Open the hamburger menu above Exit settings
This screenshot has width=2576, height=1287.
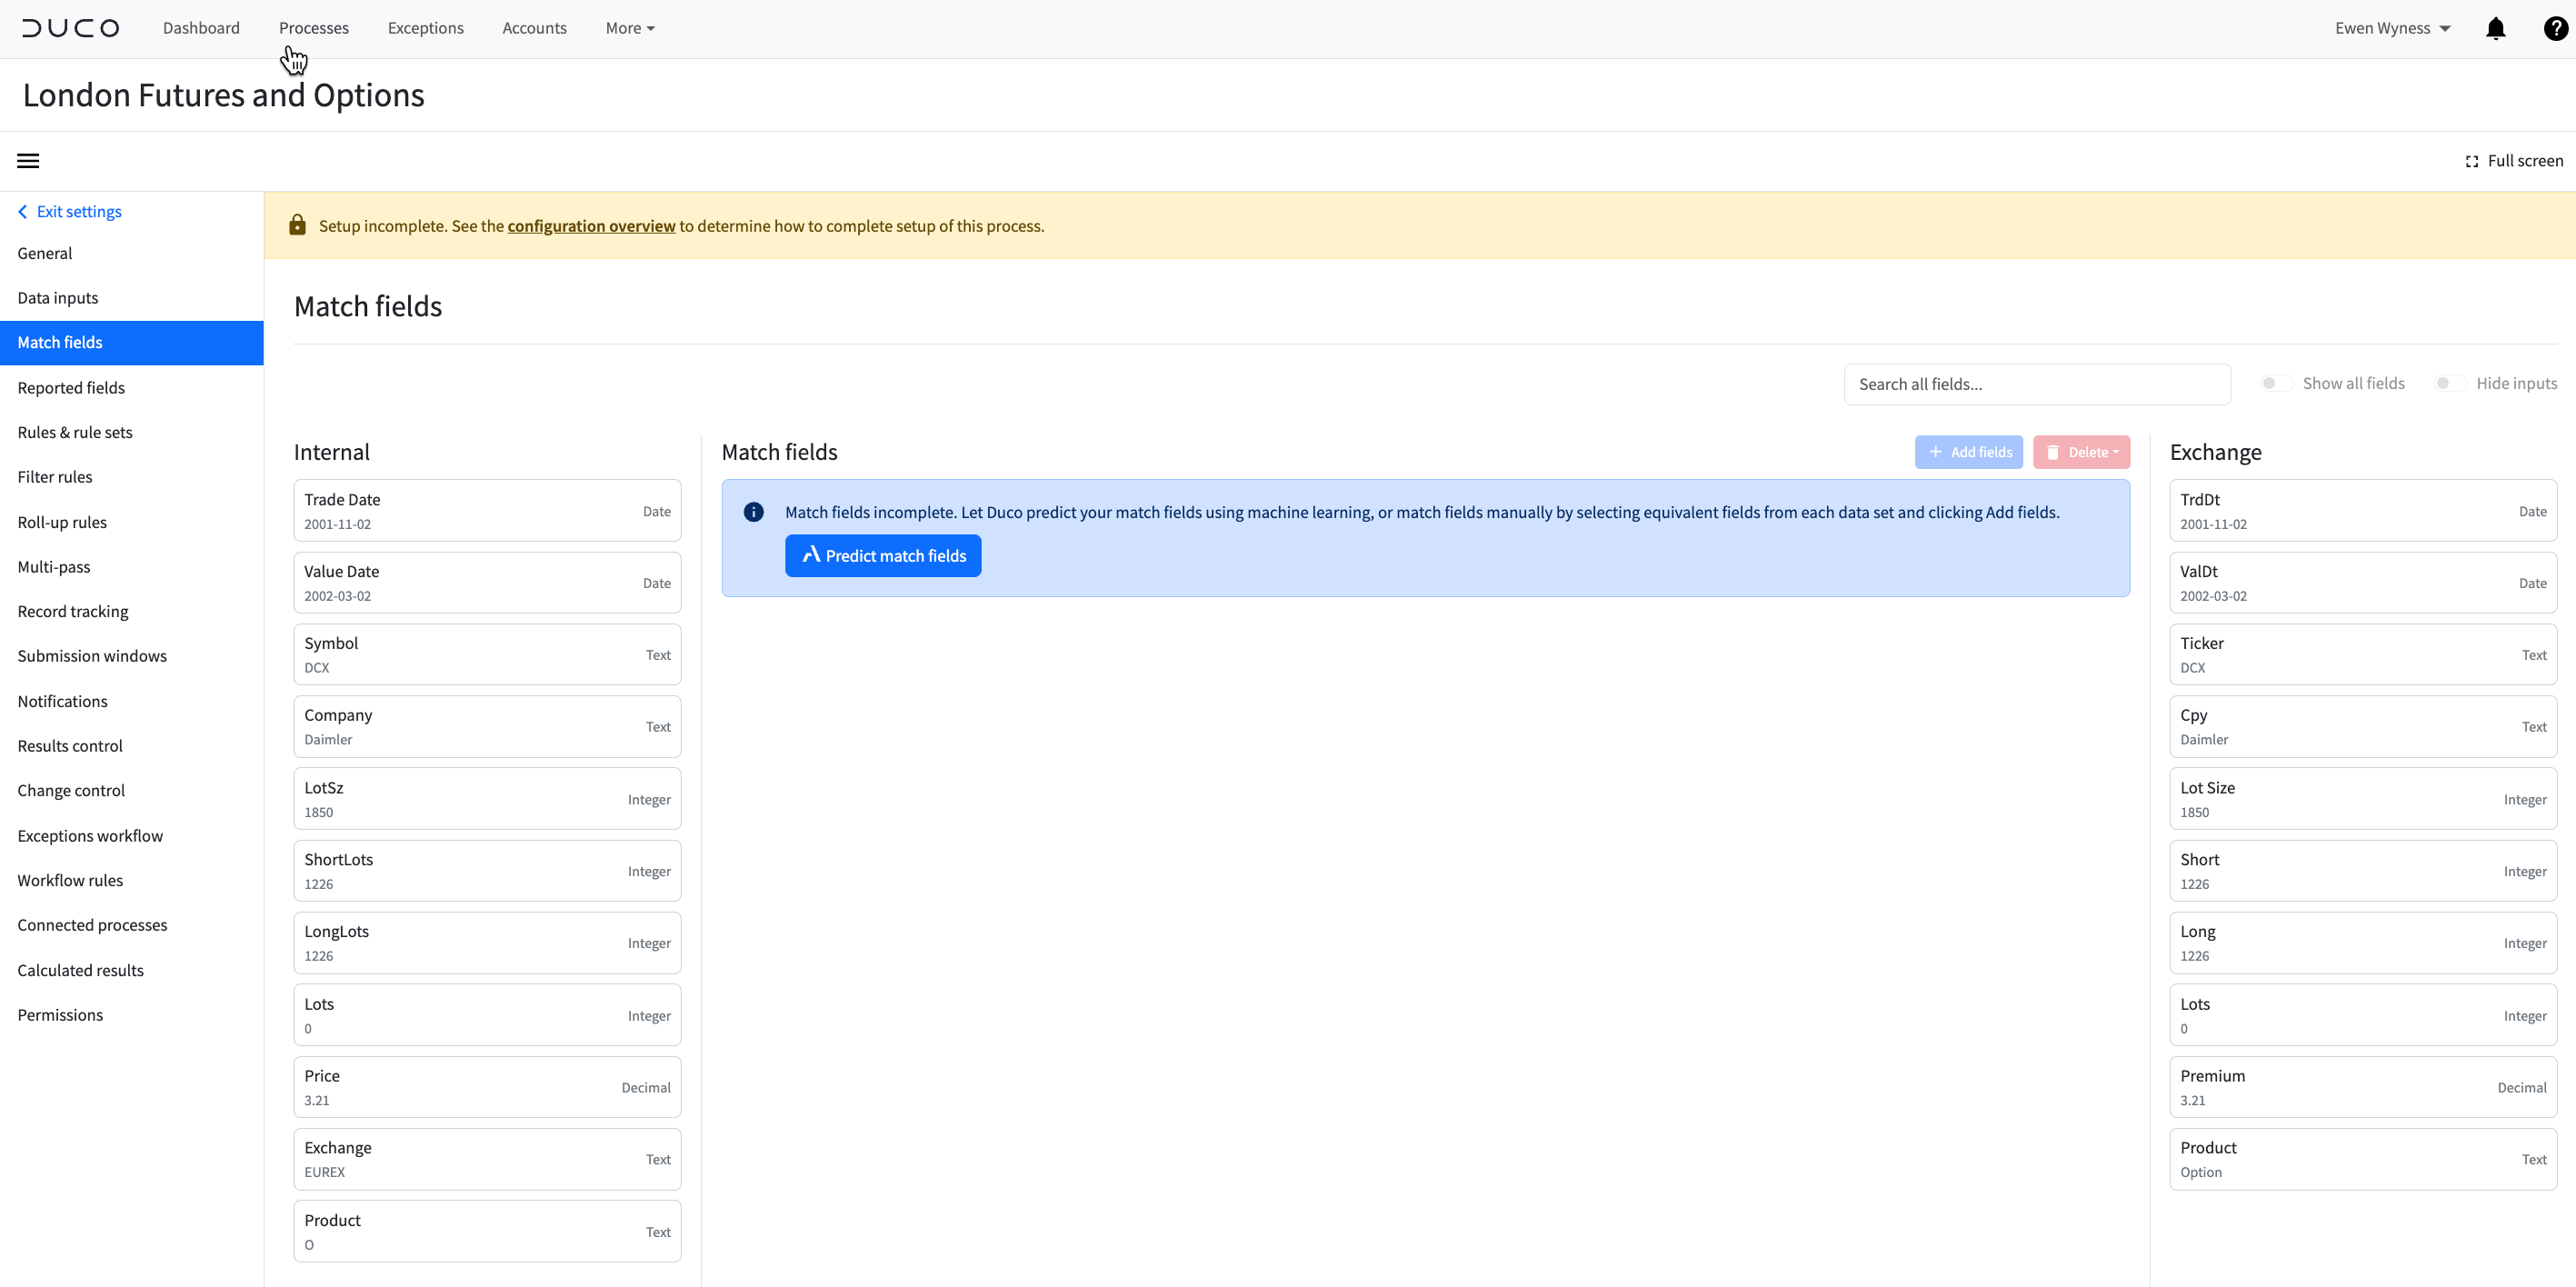tap(27, 160)
